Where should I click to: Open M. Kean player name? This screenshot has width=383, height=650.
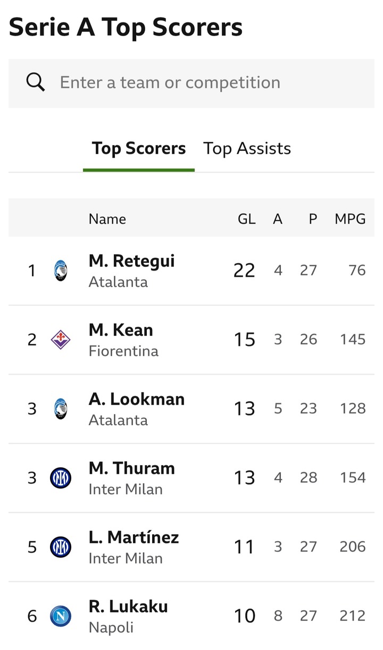[x=121, y=330]
